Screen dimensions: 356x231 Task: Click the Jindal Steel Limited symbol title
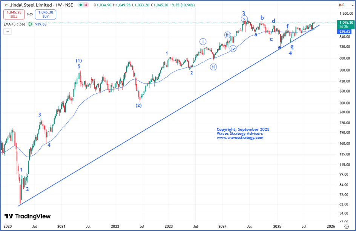click(x=31, y=5)
